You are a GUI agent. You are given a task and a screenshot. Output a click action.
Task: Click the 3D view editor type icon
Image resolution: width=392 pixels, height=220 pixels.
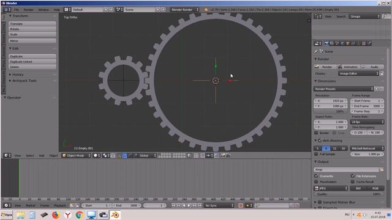click(7, 155)
